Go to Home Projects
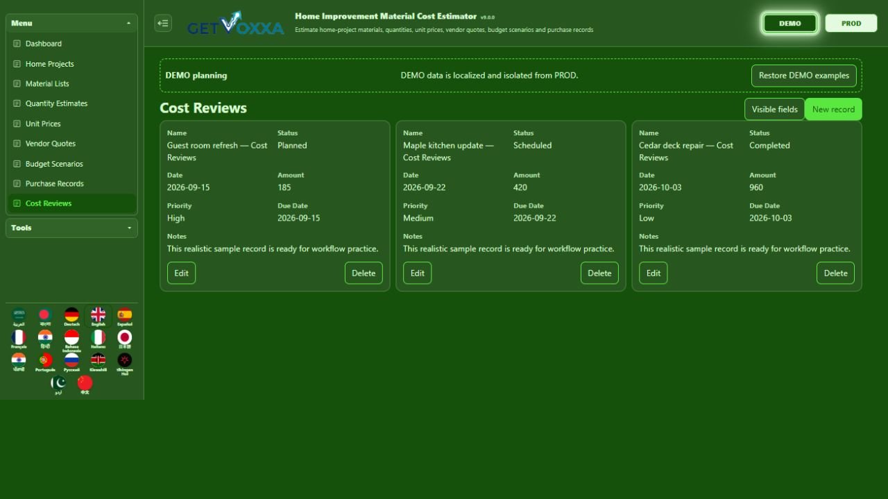Screen dimensions: 888x499 [x=71, y=64]
